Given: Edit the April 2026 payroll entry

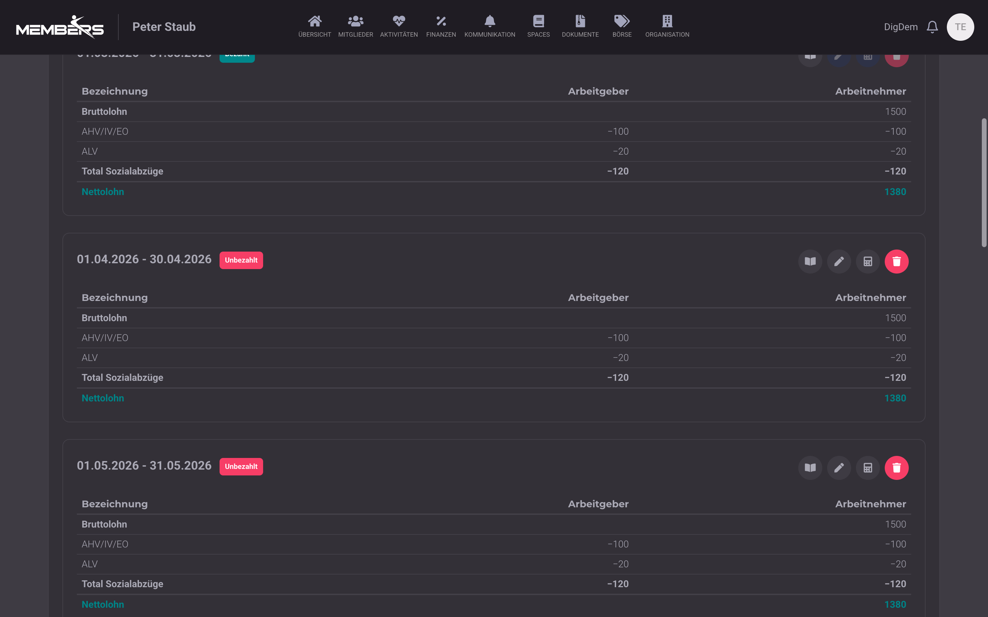Looking at the screenshot, I should pyautogui.click(x=838, y=261).
